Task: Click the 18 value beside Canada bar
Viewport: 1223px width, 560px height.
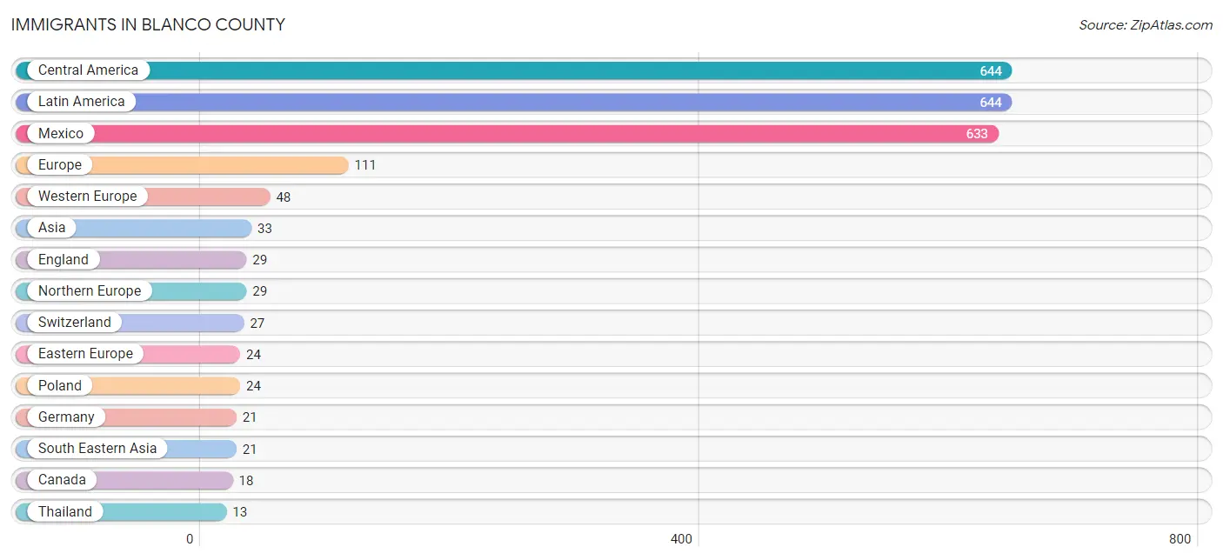Action: tap(246, 481)
